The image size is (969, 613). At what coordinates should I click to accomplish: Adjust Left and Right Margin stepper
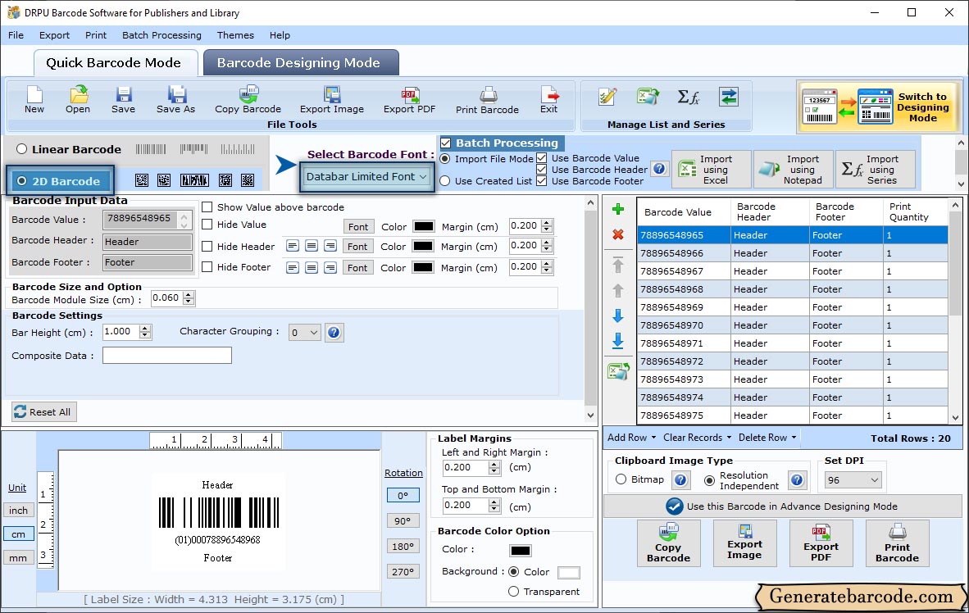494,468
